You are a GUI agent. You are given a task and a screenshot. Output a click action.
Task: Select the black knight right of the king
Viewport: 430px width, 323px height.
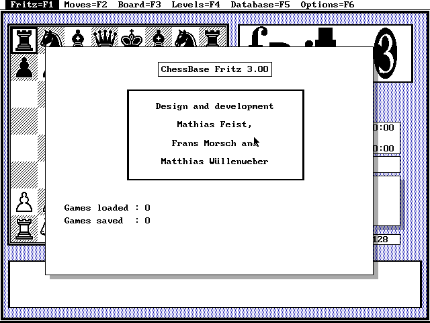click(x=185, y=38)
